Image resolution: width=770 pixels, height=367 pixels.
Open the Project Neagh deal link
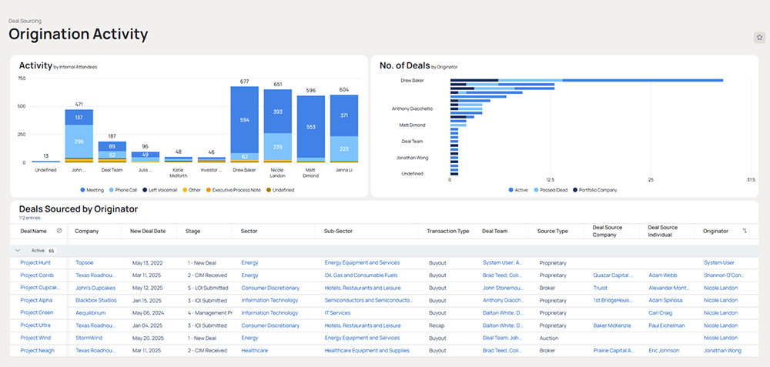[x=37, y=351]
